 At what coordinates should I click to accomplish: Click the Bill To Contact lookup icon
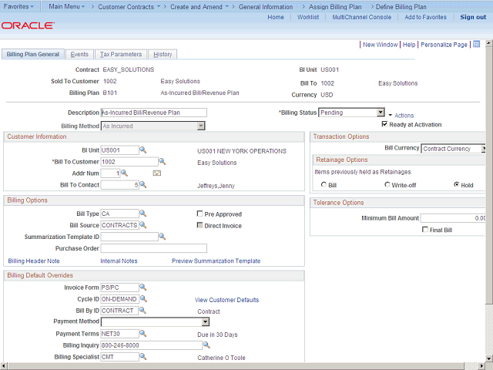tap(143, 185)
